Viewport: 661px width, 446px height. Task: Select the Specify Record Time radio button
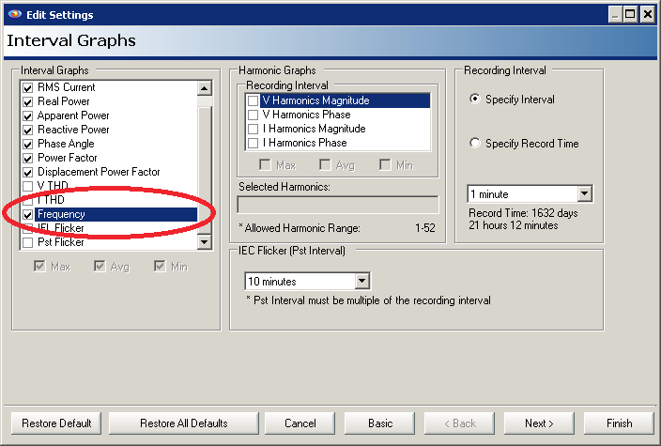pos(475,143)
